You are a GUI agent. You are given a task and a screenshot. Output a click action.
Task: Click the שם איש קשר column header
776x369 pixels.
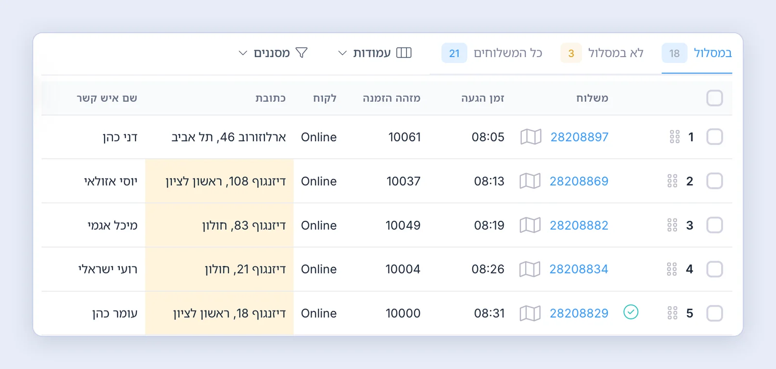(107, 98)
